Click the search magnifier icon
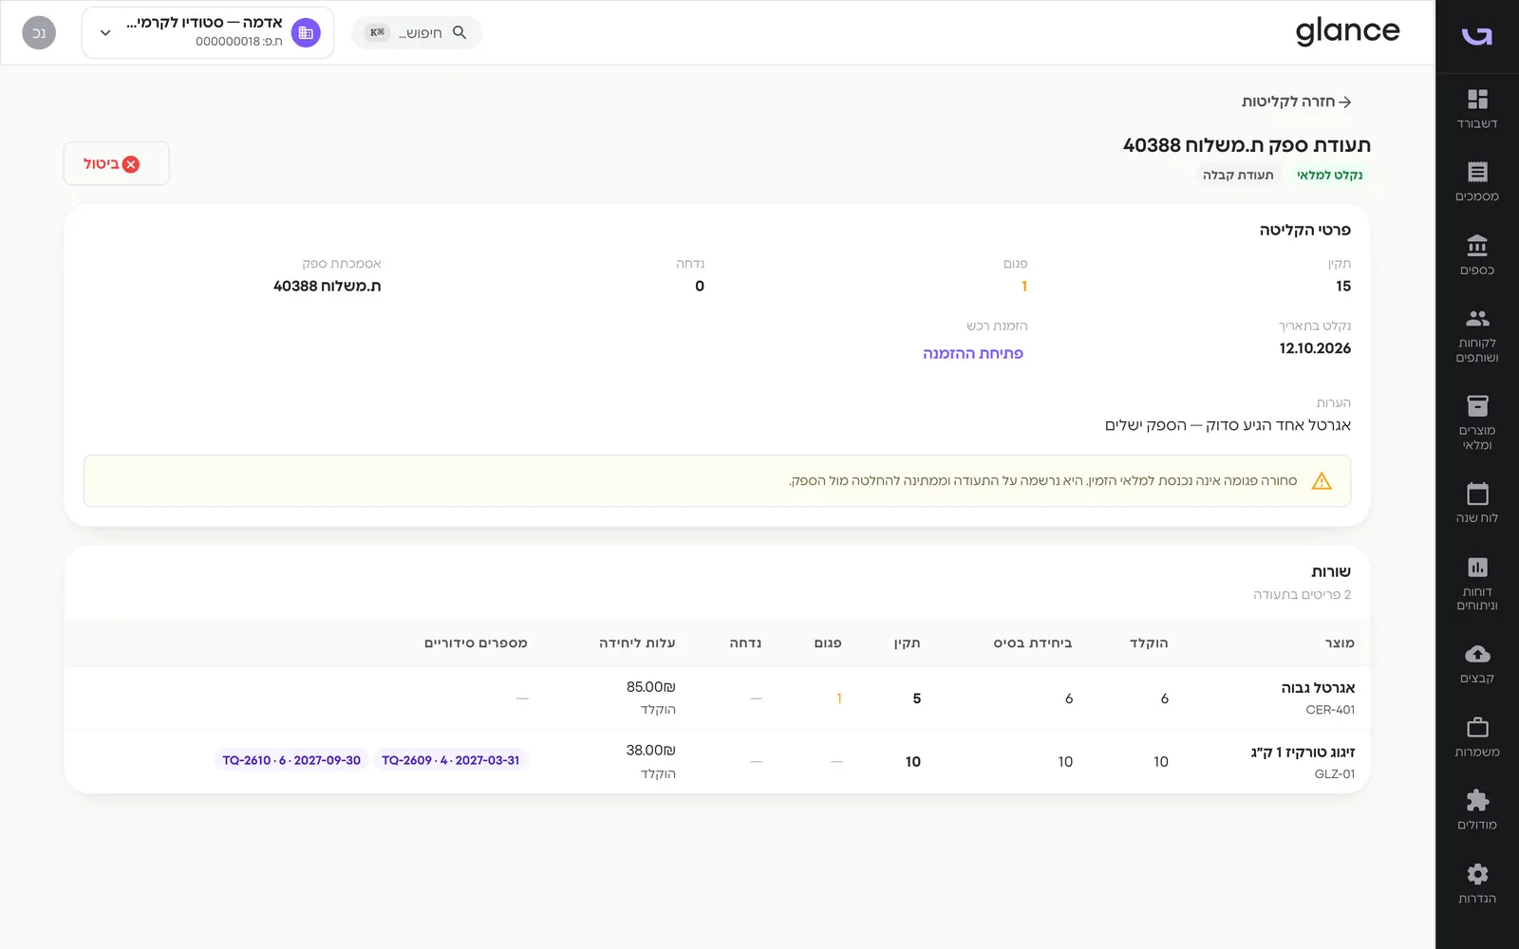This screenshot has height=949, width=1519. pos(459,32)
